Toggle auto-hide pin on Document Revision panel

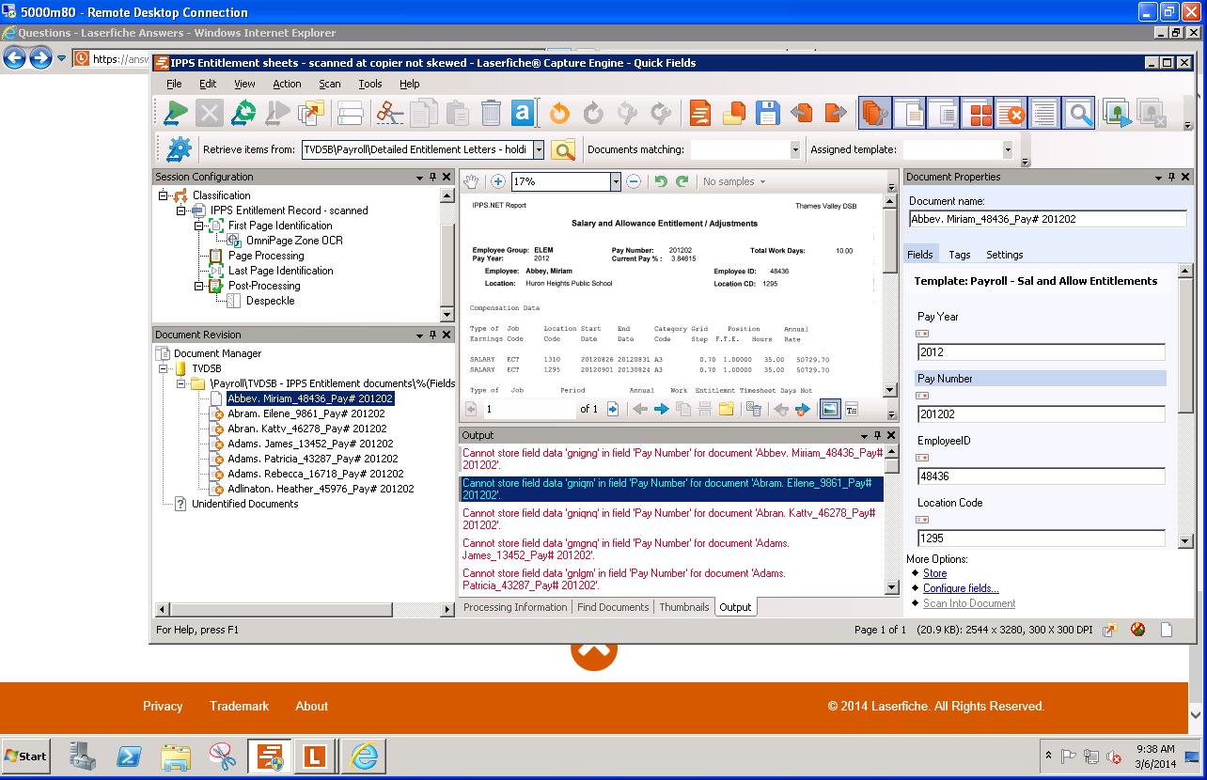(433, 335)
